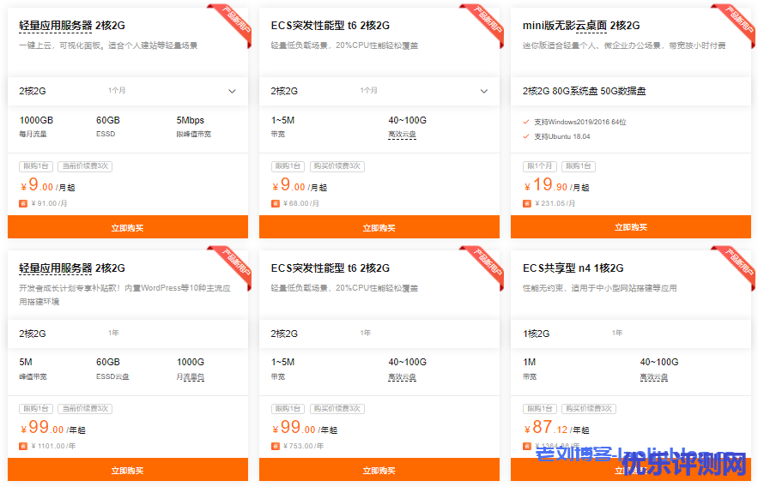Click 立即购买 for mini版无影云桌面 at ¥19.90
This screenshot has height=487, width=758.
[x=631, y=227]
